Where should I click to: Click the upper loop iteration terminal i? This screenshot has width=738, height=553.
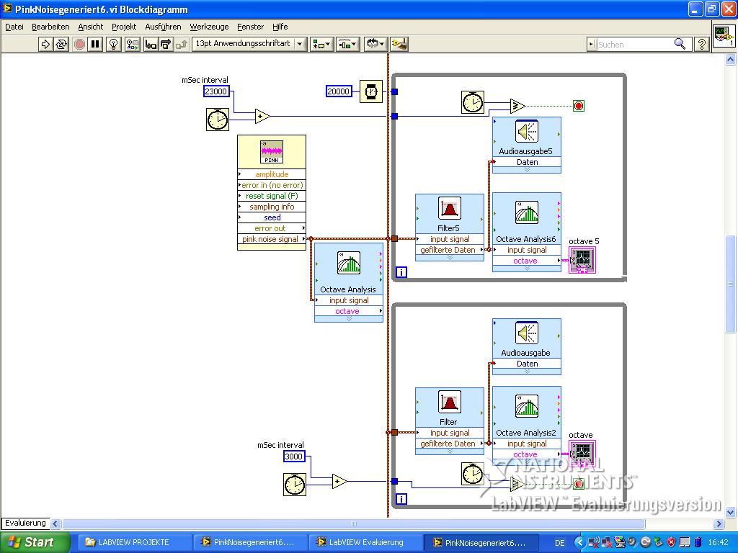click(x=401, y=271)
